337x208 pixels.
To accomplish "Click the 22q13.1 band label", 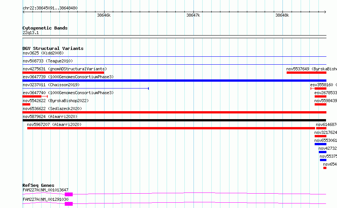I will point(31,33).
